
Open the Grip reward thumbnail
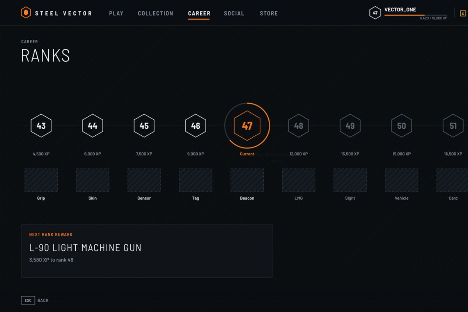point(41,180)
